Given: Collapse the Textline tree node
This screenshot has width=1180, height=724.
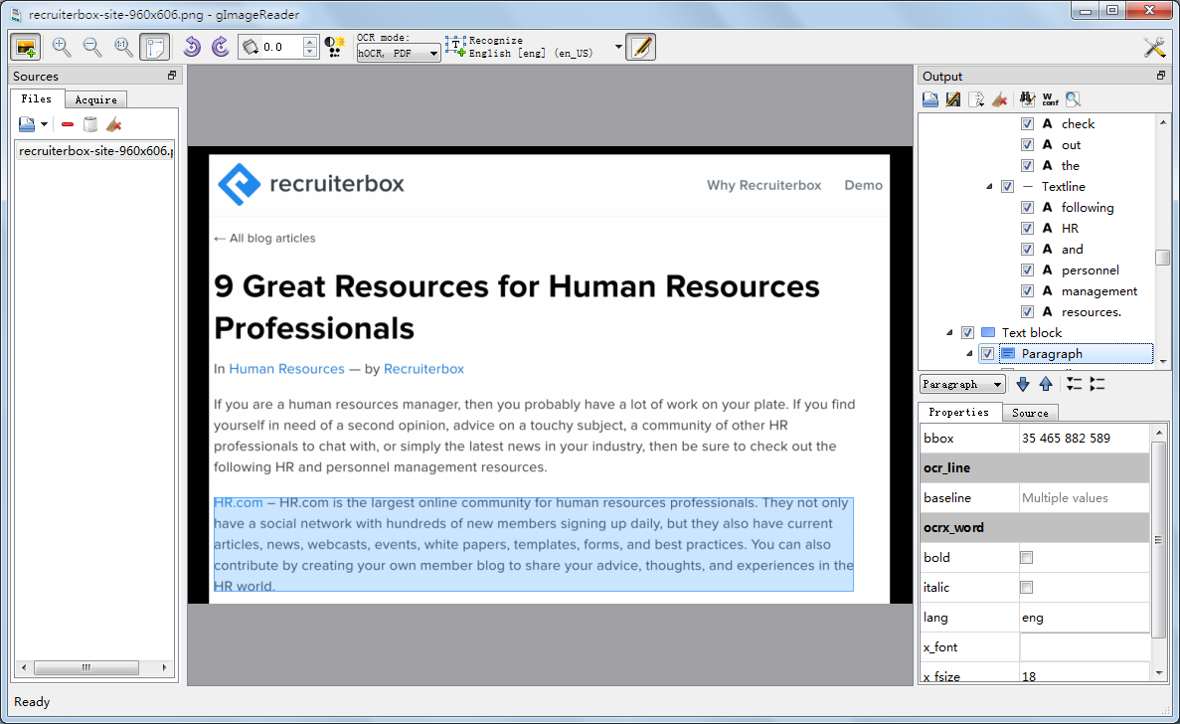Looking at the screenshot, I should pos(989,187).
